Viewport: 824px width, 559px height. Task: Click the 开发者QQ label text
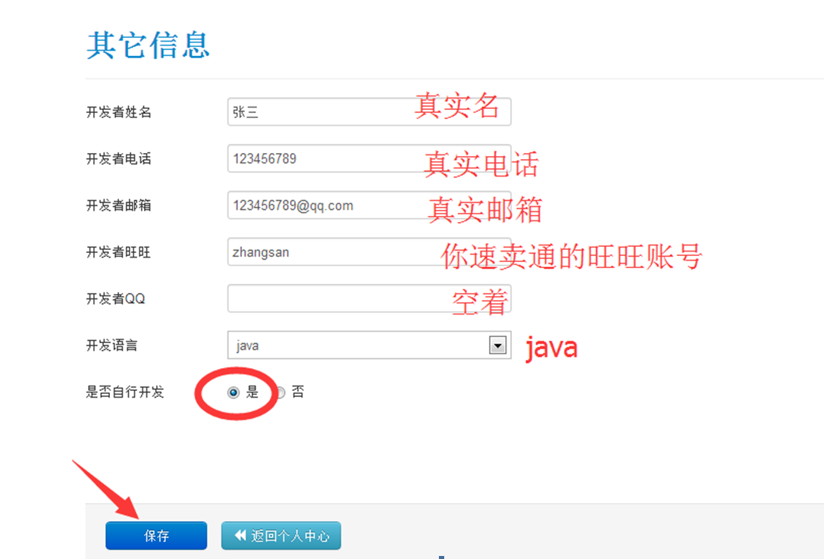click(x=115, y=298)
